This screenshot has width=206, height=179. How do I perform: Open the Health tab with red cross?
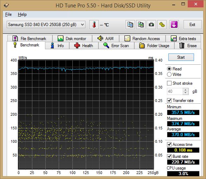point(84,46)
